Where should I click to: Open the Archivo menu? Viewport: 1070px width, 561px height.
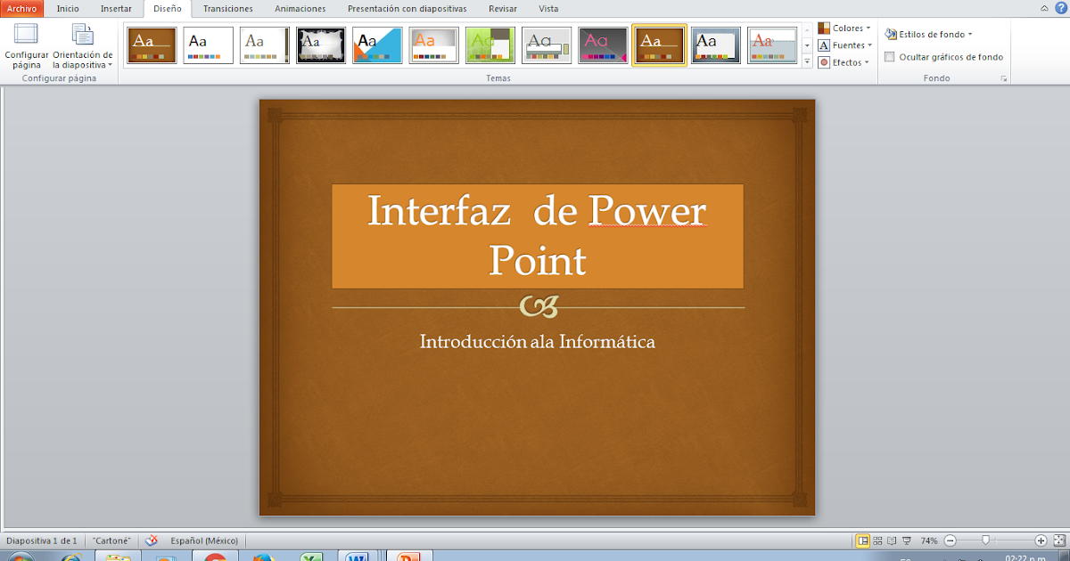coord(21,8)
